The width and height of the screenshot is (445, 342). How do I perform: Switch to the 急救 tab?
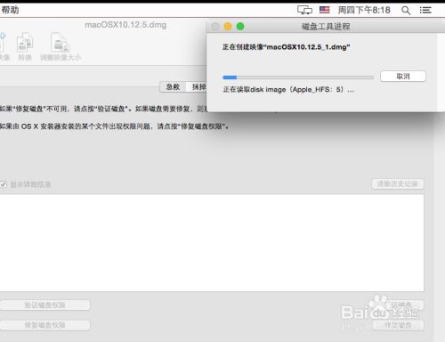pyautogui.click(x=173, y=86)
